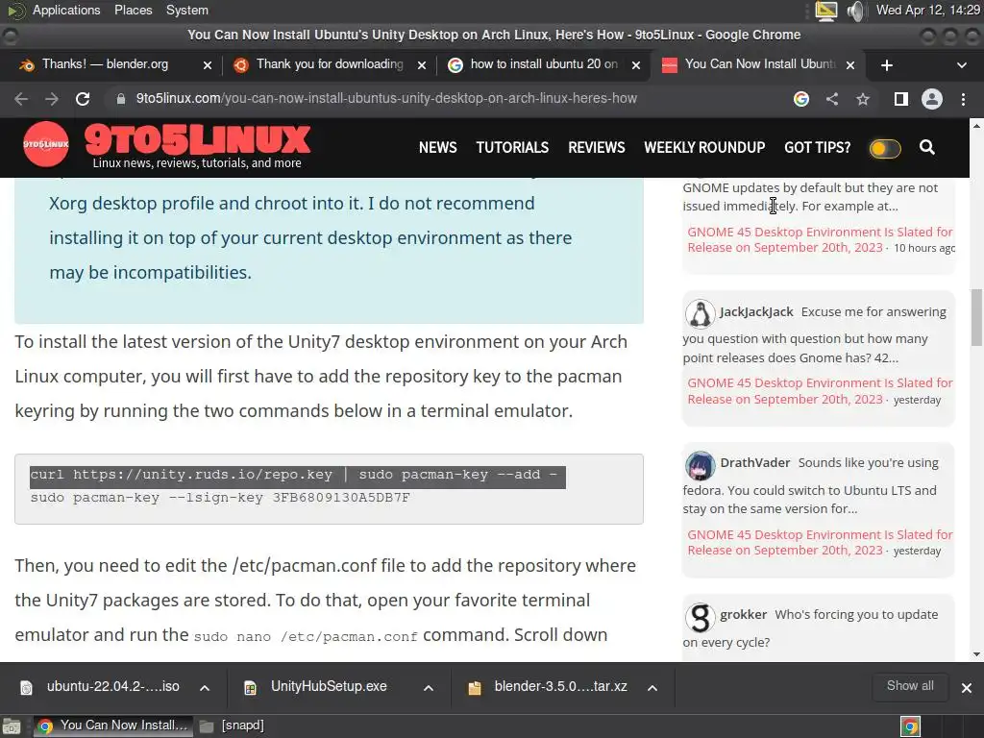Screen dimensions: 984x738
Task: Switch to Thank you for downloading tab
Action: (x=330, y=64)
